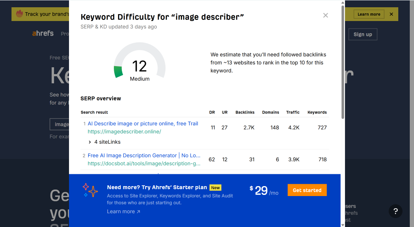Click the modal scrollbar thumb
The width and height of the screenshot is (414, 227).
pos(343,62)
